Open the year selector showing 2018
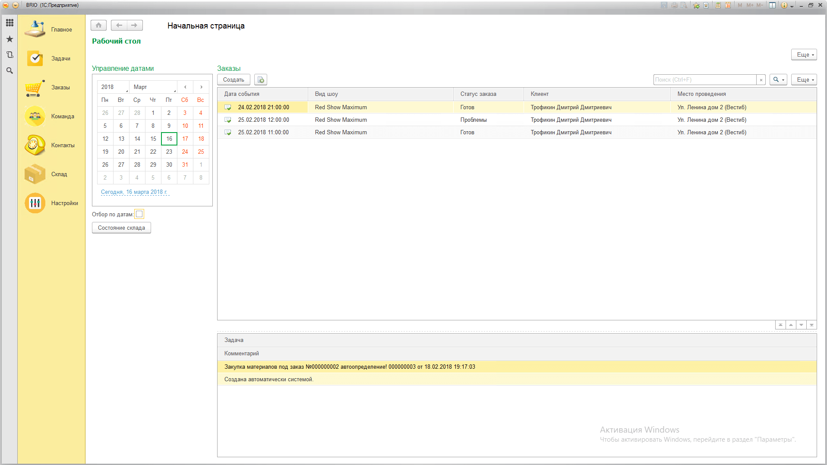Screen dimensions: 827x465 (113, 87)
